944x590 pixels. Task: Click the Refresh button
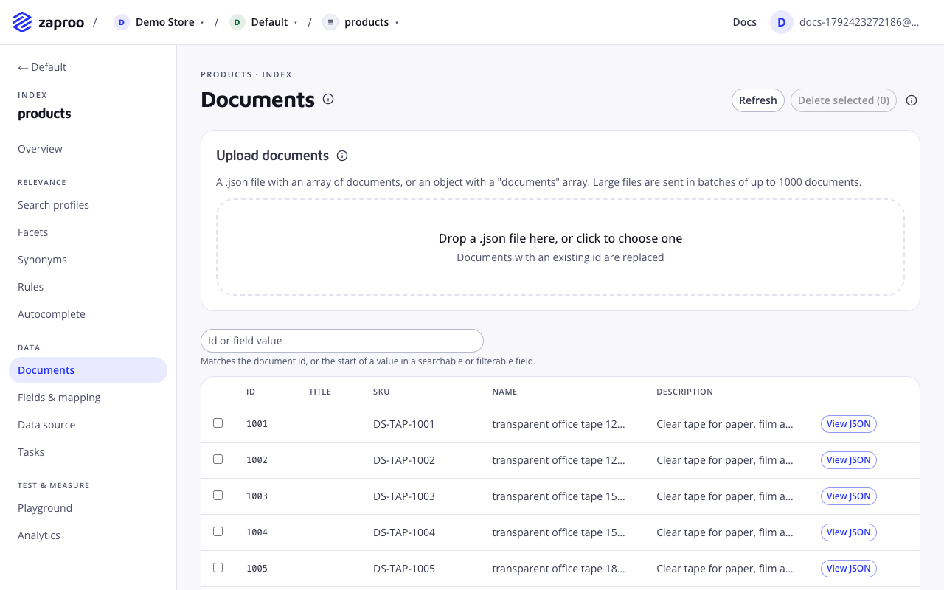[x=758, y=100]
